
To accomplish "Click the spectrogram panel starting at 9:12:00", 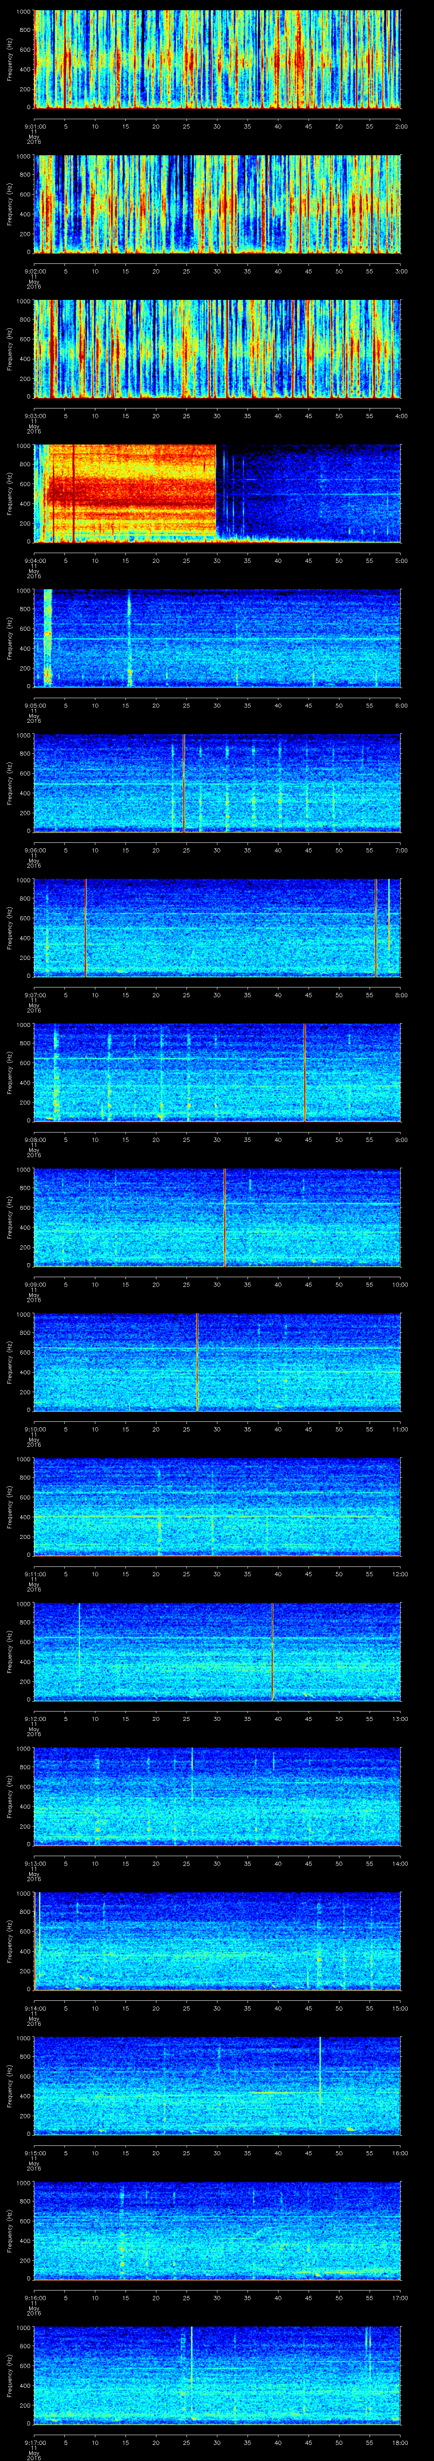I will (217, 1651).
